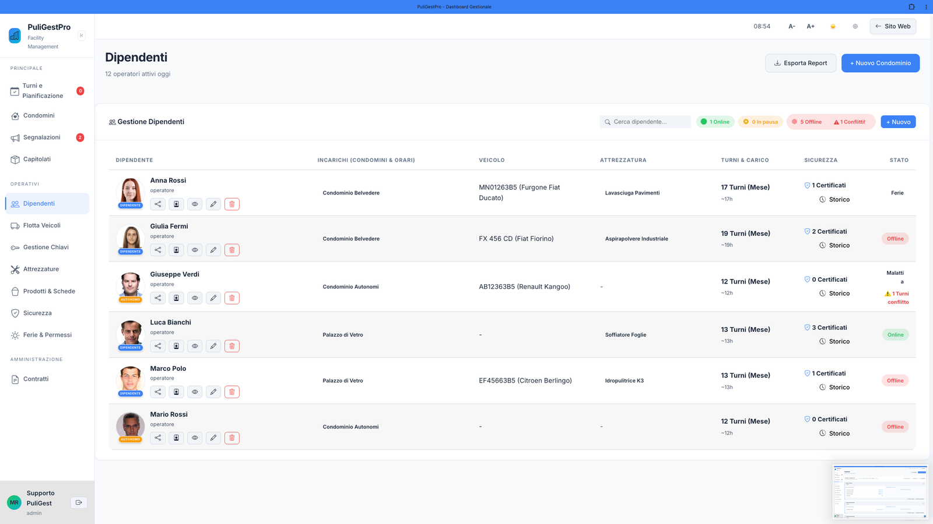Image resolution: width=933 pixels, height=524 pixels.
Task: Open Storico link in Anna Rossi's row
Action: (x=839, y=200)
